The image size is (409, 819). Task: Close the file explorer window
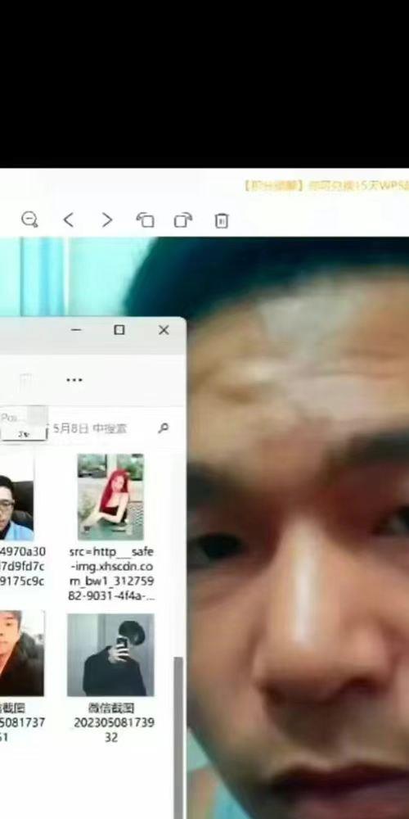pyautogui.click(x=164, y=329)
